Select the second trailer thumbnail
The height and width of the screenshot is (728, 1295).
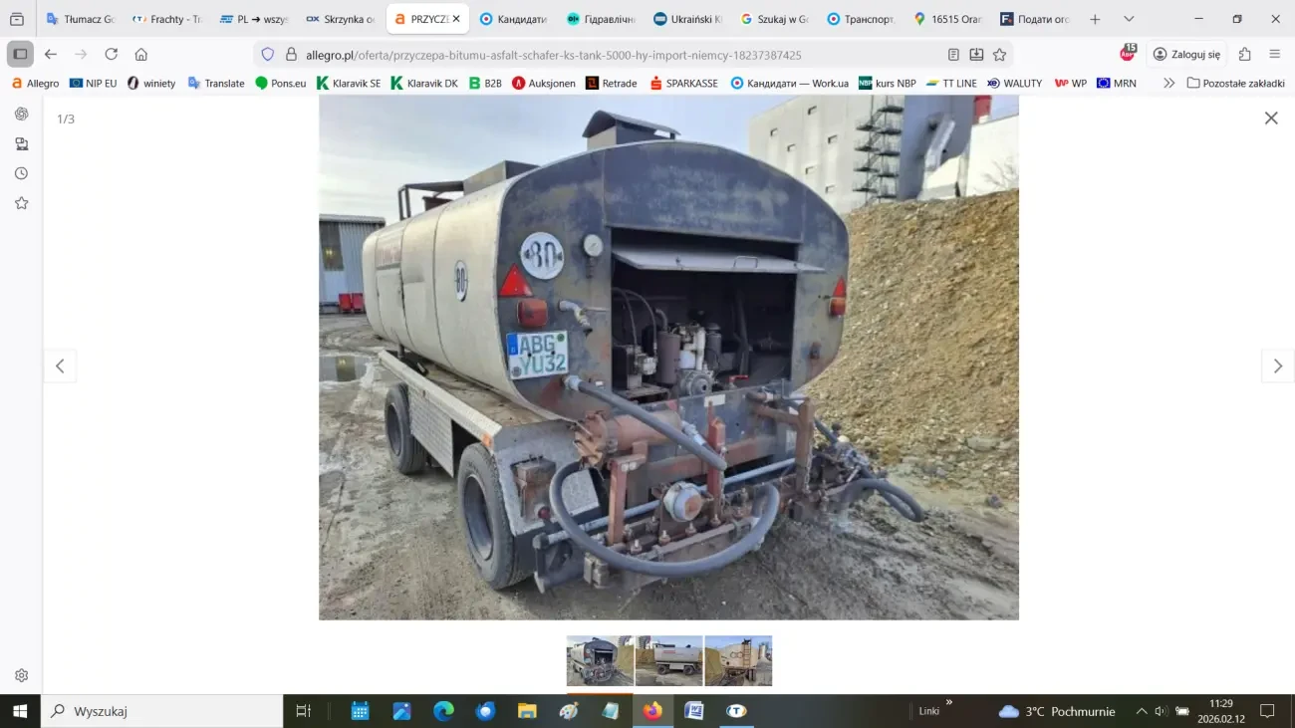pos(669,661)
